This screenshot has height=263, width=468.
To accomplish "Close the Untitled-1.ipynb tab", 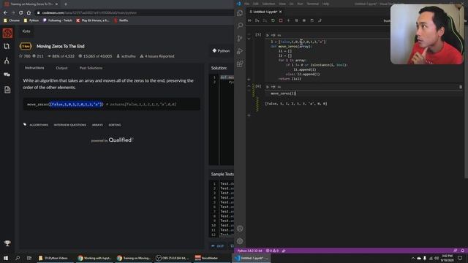I will coord(281,12).
